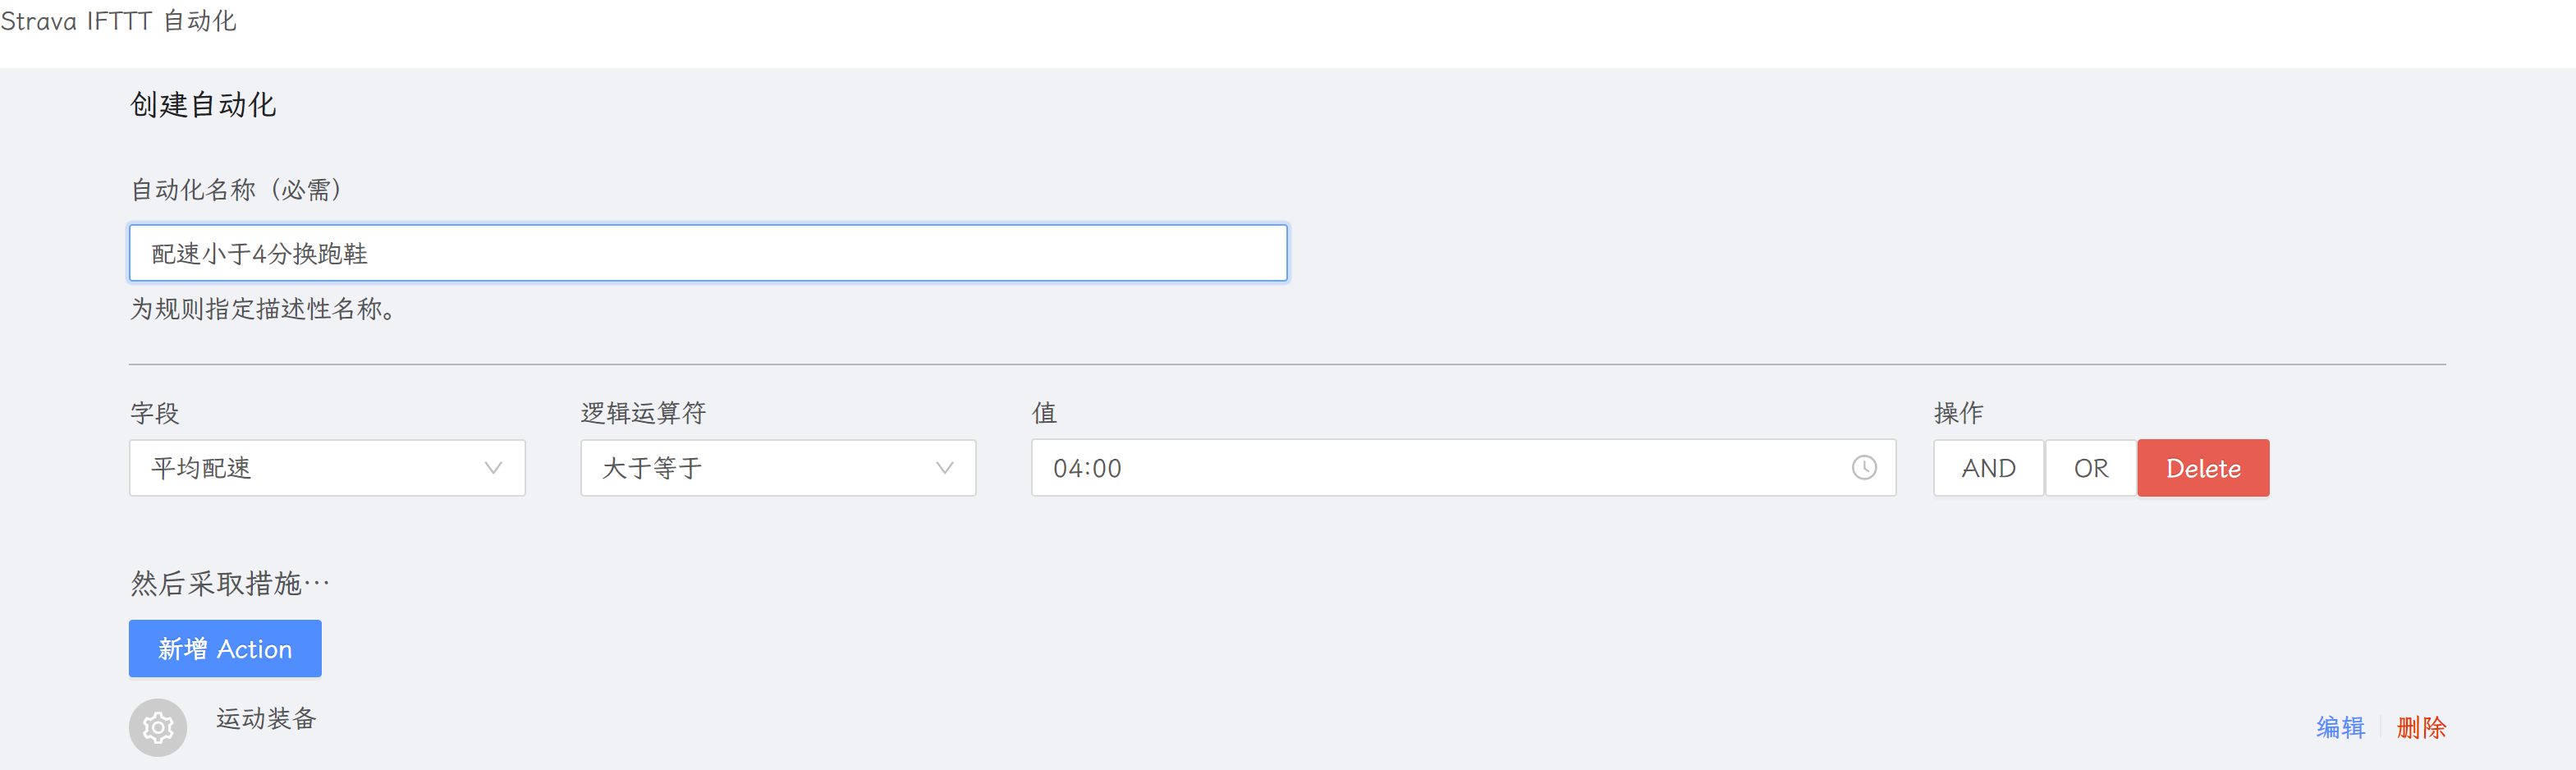Click the 字段 column label
Image resolution: width=2576 pixels, height=770 pixels.
[155, 413]
